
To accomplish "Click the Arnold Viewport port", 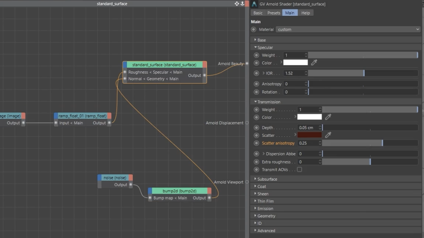I will point(247,182).
